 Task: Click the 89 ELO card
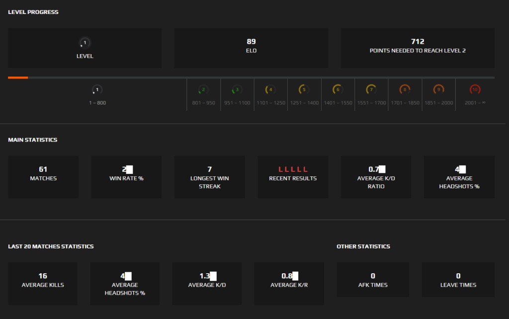coord(251,48)
